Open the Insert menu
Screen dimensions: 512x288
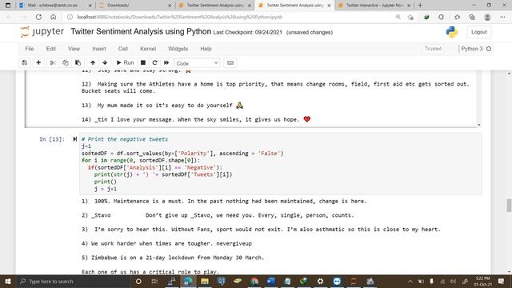(99, 49)
